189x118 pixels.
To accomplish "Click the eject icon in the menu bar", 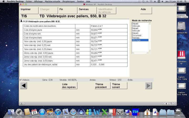I will pyautogui.click(x=155, y=2).
